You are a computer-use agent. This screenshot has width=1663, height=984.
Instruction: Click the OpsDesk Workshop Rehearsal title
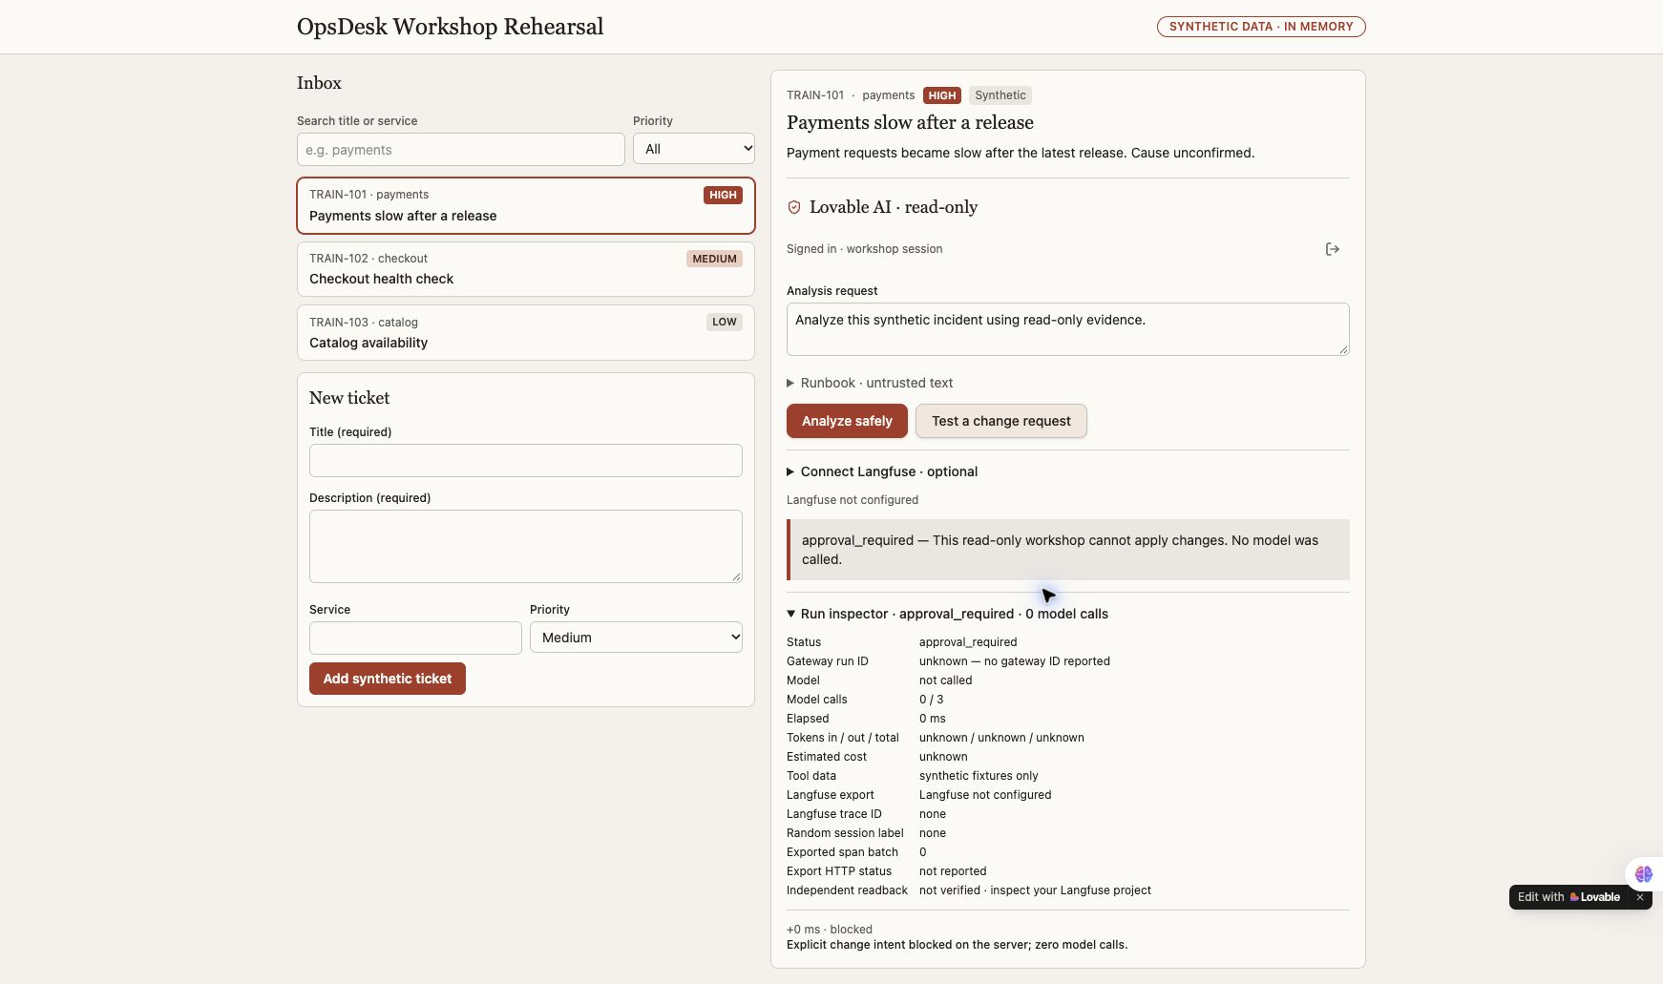point(450,27)
